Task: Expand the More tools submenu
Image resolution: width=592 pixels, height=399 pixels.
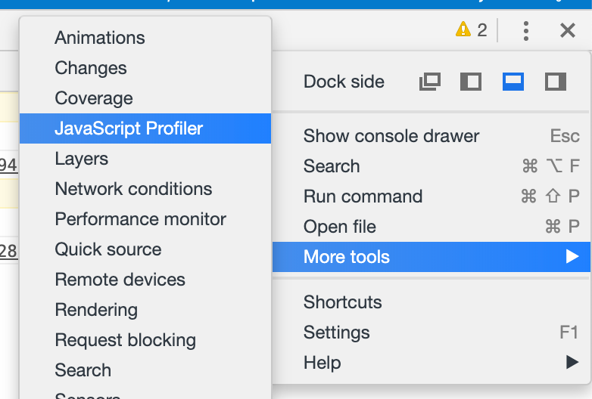Action: pos(432,257)
